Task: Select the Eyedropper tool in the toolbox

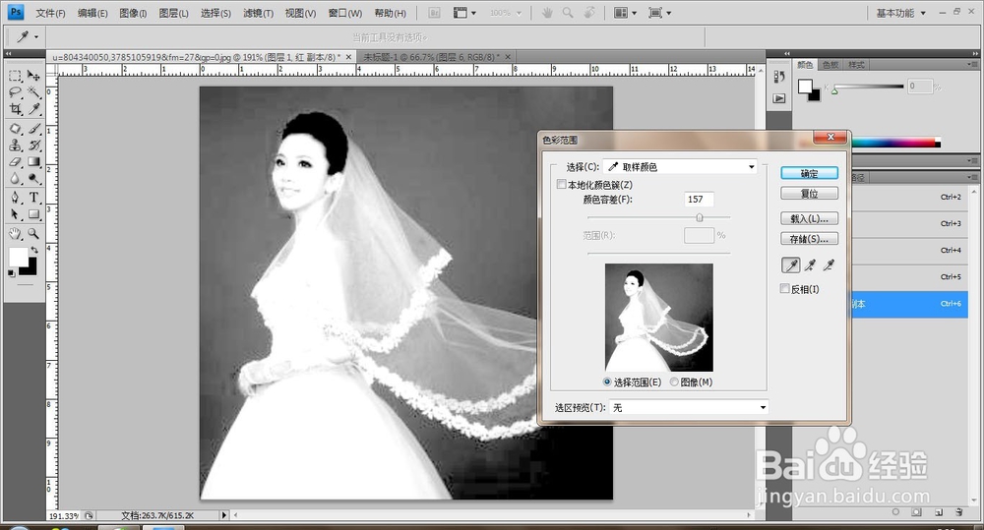Action: [33, 110]
